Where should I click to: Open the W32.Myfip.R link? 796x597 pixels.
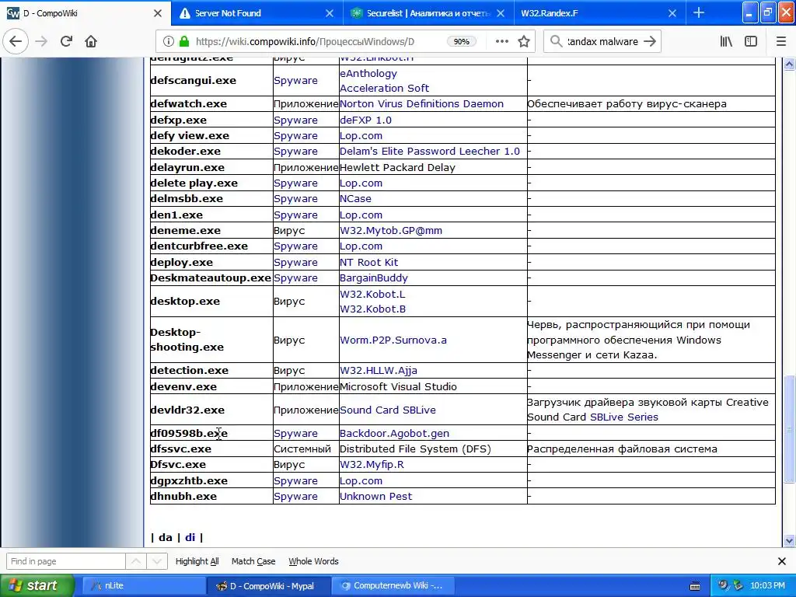(372, 464)
